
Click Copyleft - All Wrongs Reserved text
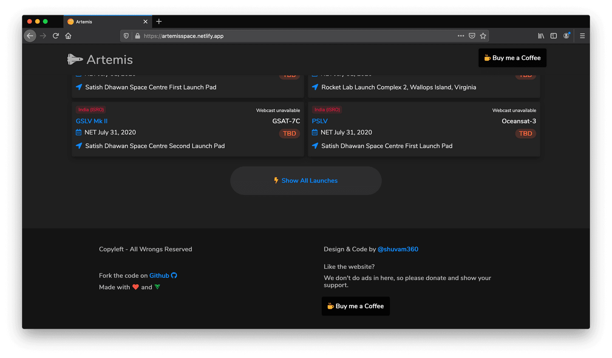point(145,249)
